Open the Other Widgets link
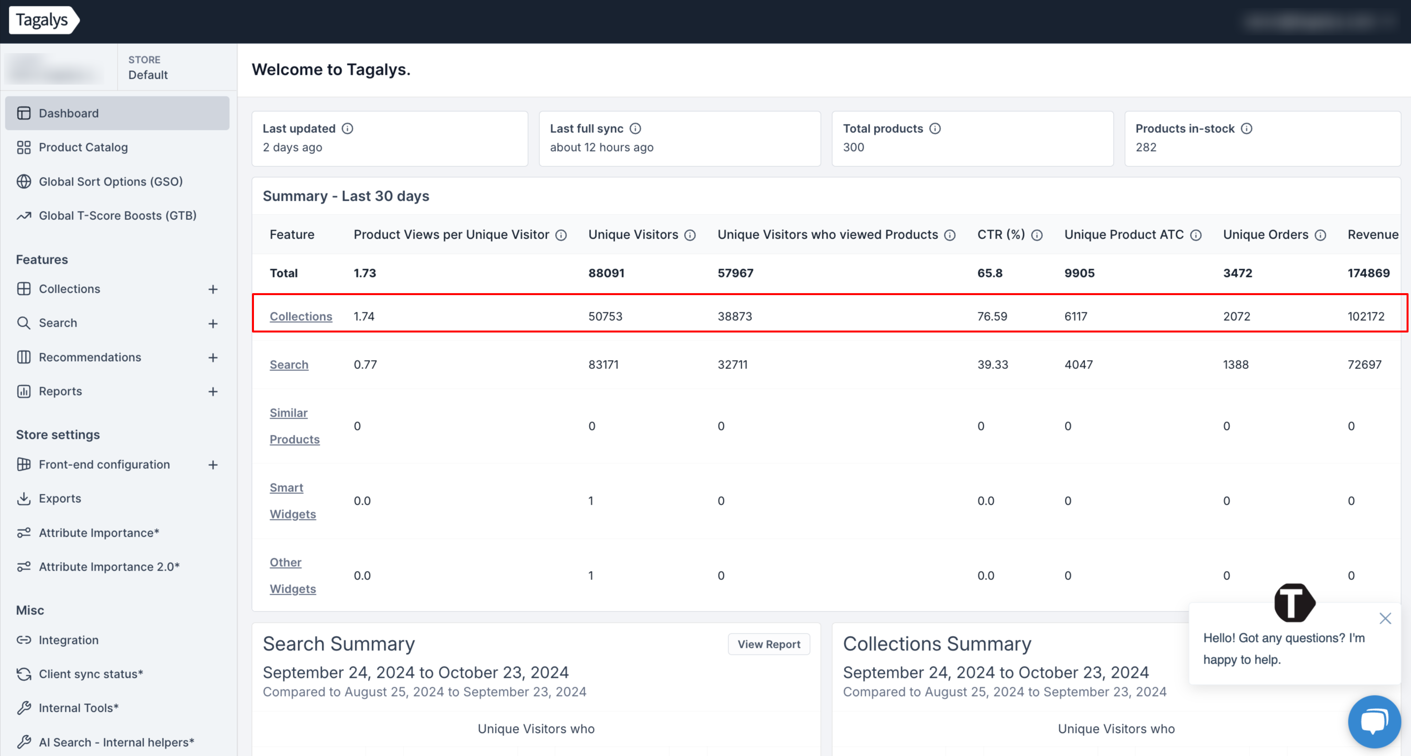This screenshot has width=1411, height=756. pyautogui.click(x=292, y=575)
